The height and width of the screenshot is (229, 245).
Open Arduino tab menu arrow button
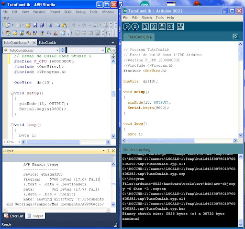pos(235,36)
